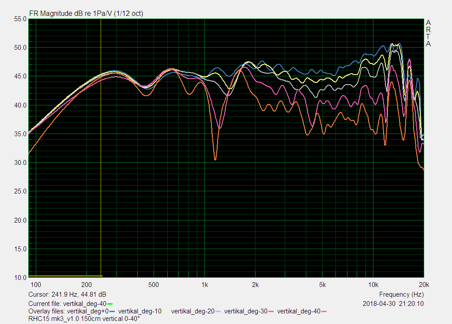The width and height of the screenshot is (452, 324).
Task: Click the '50.0' y-axis label
Action: click(20, 48)
